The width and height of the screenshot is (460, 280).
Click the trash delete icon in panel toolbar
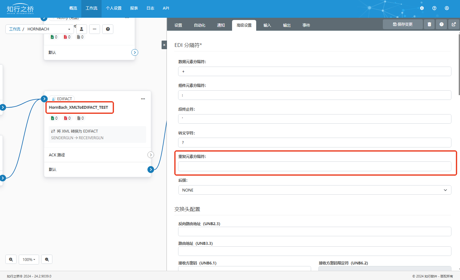429,24
